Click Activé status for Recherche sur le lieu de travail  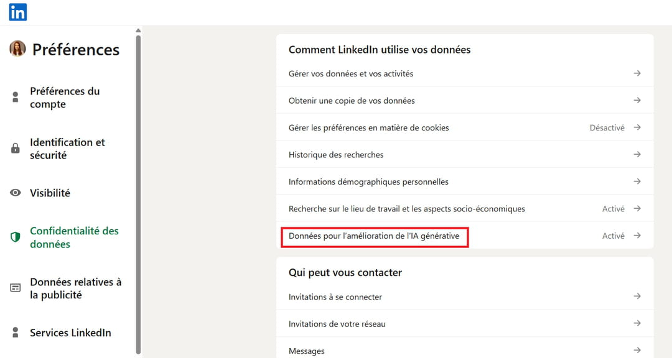pyautogui.click(x=613, y=209)
